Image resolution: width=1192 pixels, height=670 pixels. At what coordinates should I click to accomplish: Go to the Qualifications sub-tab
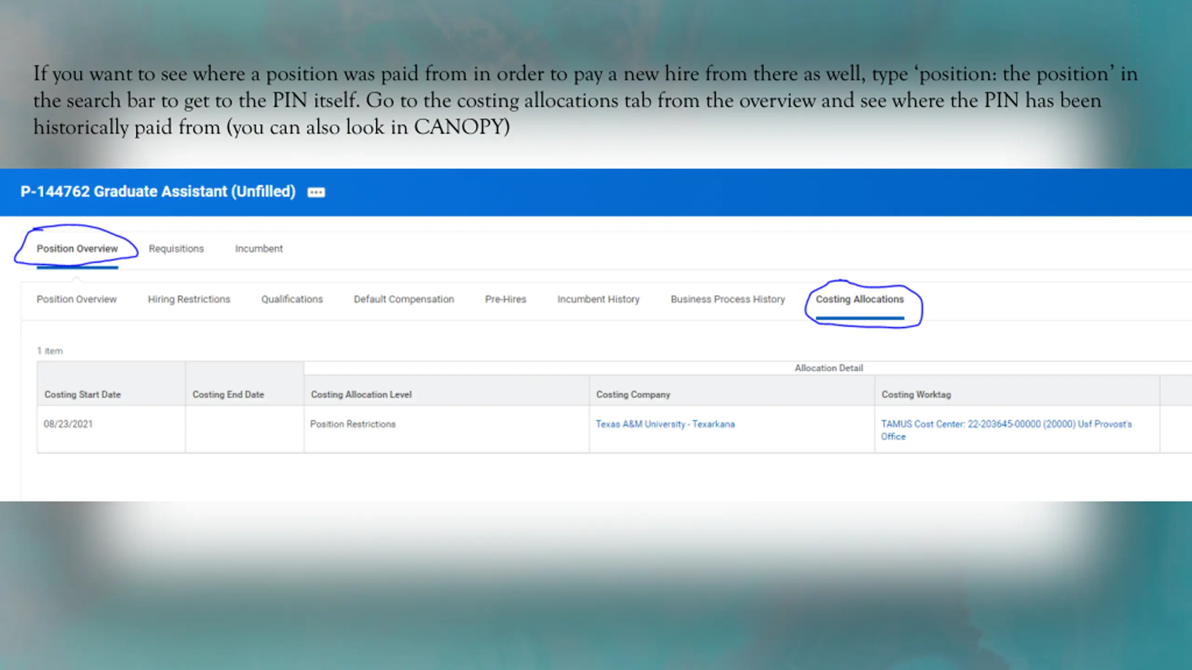pyautogui.click(x=292, y=299)
